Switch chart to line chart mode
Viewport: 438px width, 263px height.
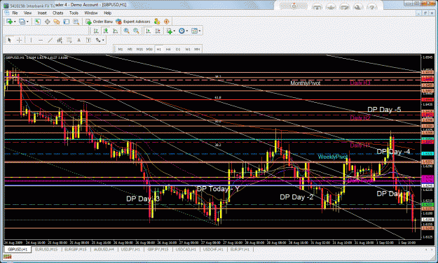[115, 31]
